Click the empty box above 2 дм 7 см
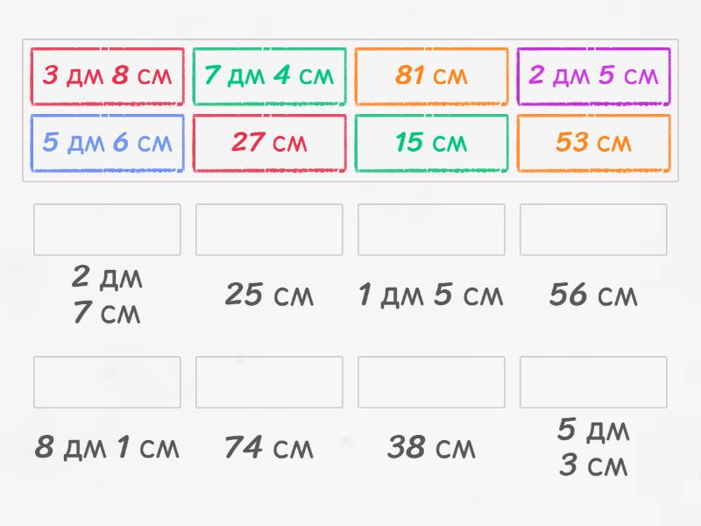Viewport: 701px width, 526px height. [x=107, y=230]
